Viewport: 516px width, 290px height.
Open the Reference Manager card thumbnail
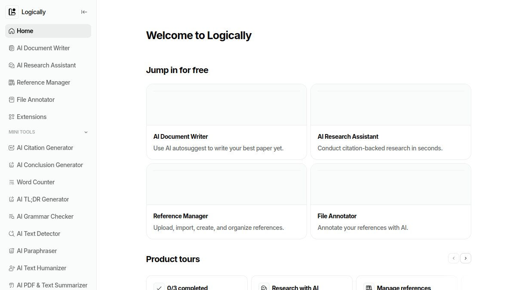coord(227,184)
